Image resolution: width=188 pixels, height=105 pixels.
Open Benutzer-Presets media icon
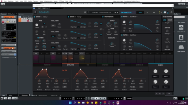pos(181,38)
